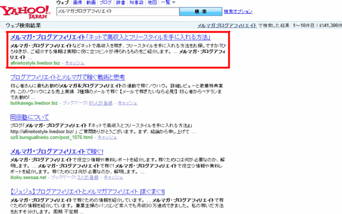Open result 【ジュジュ】ブログアフィリエイトとメルマガアフィリエイト
Image resolution: width=342 pixels, height=214 pixels.
87,192
